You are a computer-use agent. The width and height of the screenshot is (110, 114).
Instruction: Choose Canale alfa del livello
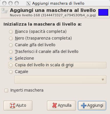32,45
